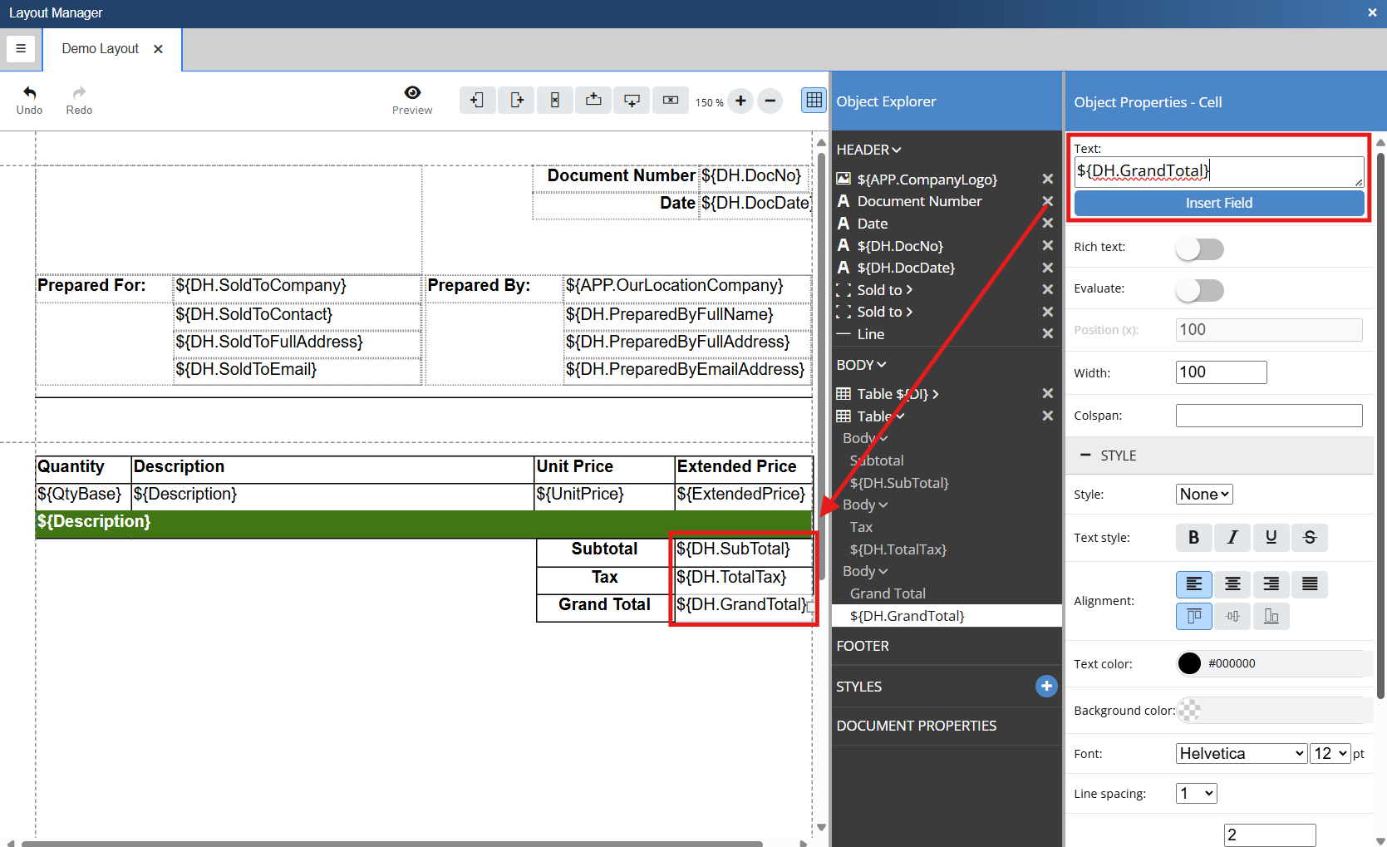1387x847 pixels.
Task: Click the zoom in plus button
Action: (x=740, y=101)
